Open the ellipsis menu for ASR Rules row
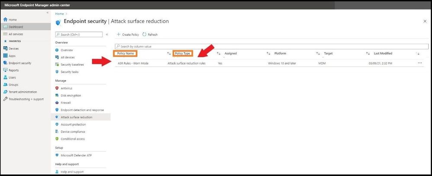Image resolution: width=432 pixels, height=176 pixels. point(419,63)
